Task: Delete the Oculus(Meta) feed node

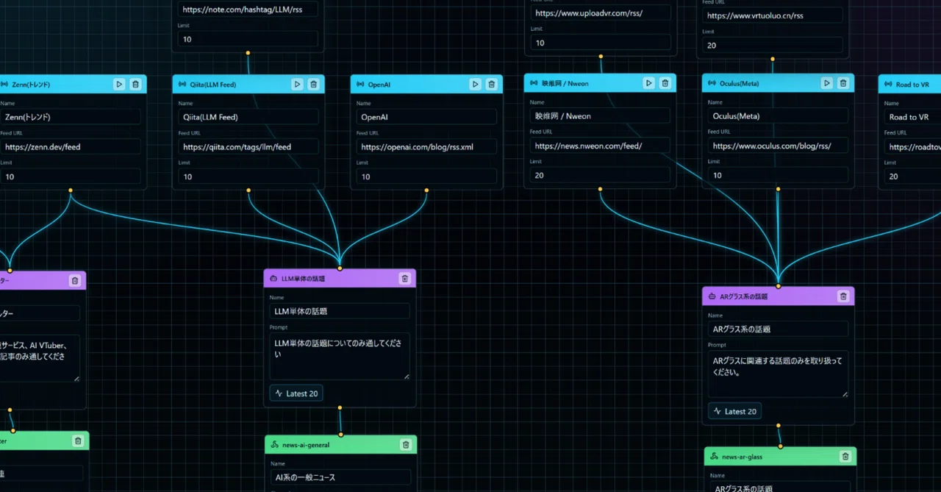Action: (842, 83)
